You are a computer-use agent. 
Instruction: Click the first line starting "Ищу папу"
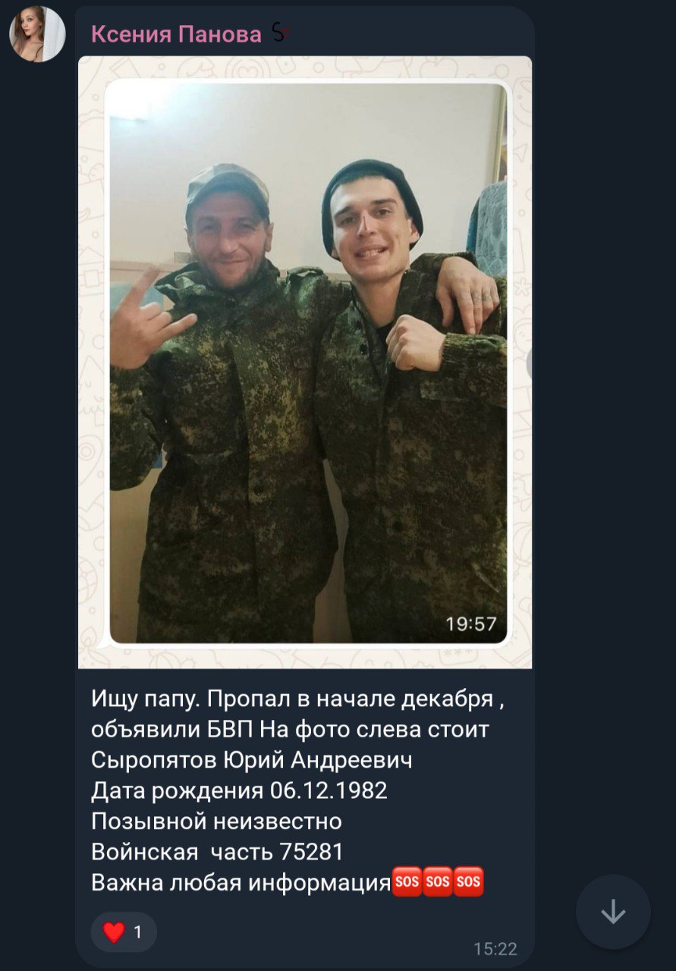pos(297,699)
